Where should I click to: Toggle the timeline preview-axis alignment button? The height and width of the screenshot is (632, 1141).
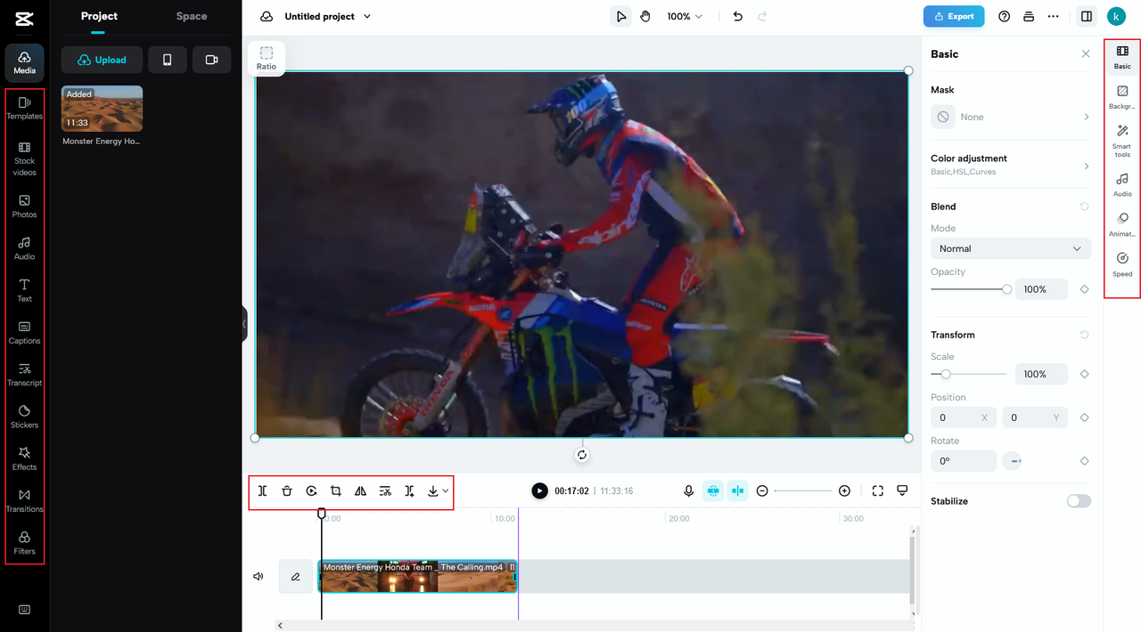point(737,490)
